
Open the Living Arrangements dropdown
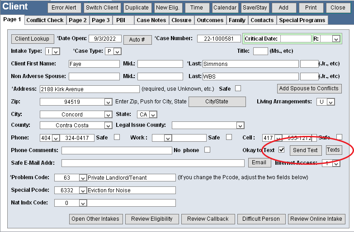[x=331, y=102]
